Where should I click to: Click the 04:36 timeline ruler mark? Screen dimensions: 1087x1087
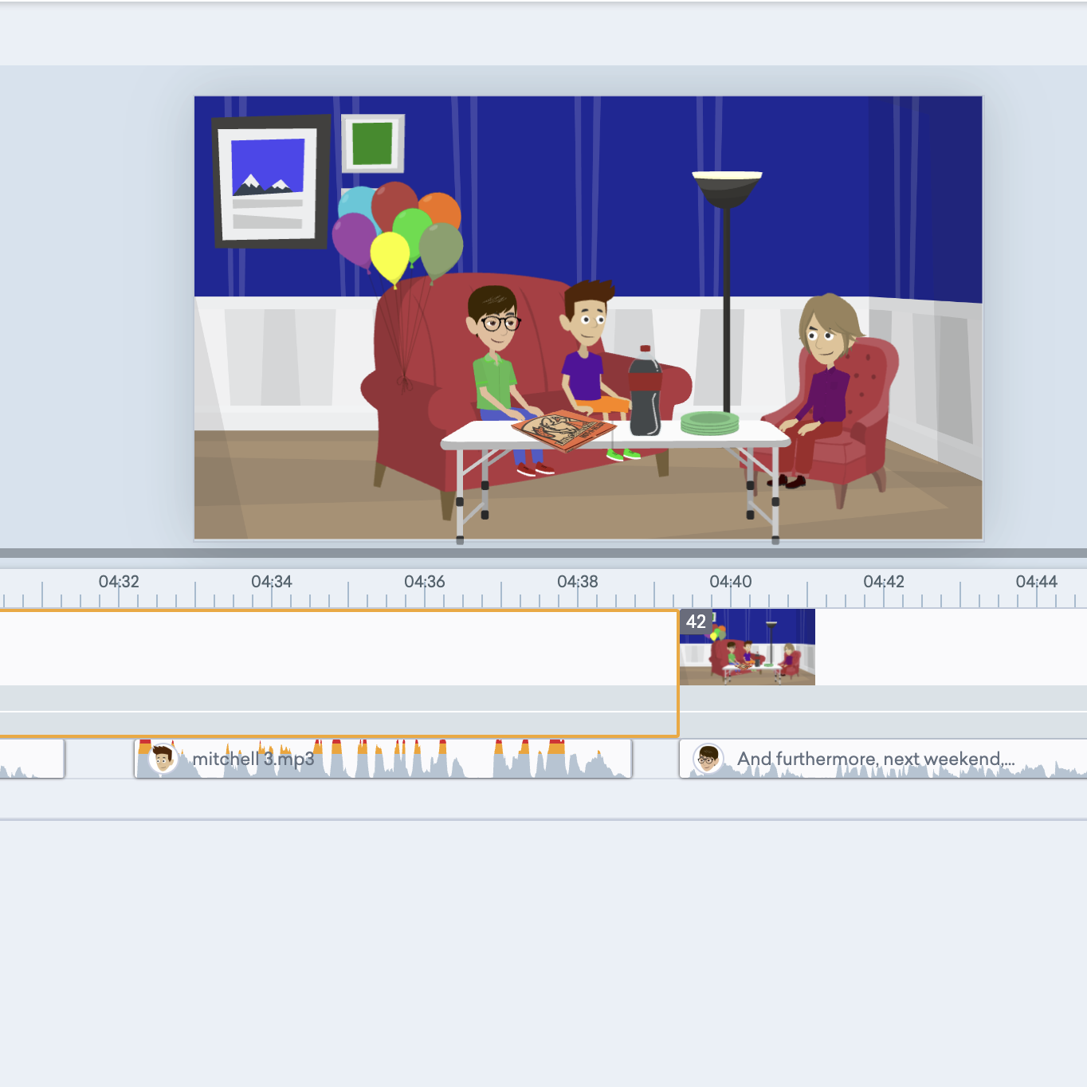(x=425, y=582)
